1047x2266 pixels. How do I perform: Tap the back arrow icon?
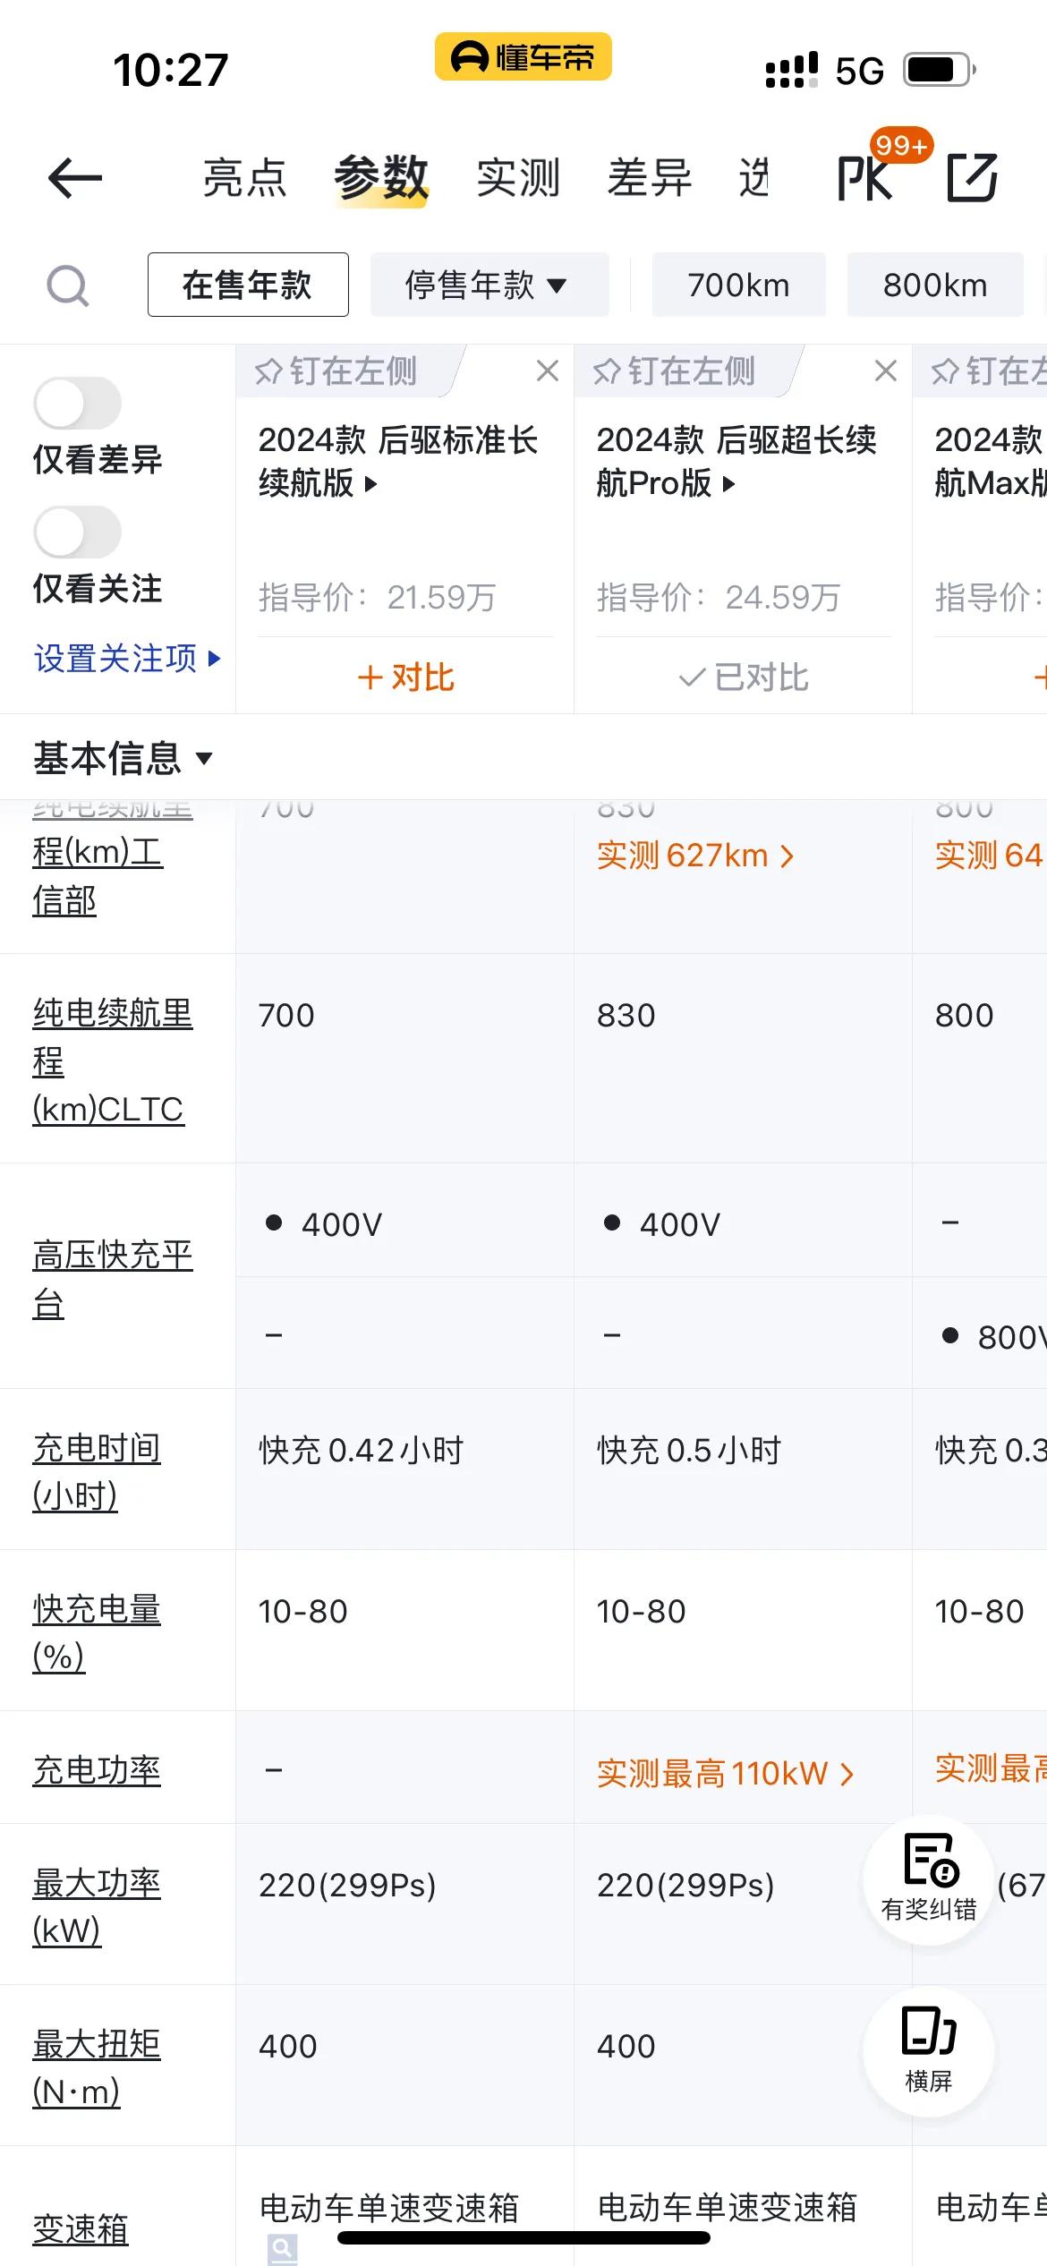75,177
